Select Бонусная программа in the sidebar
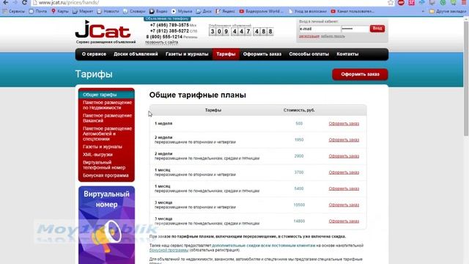The height and width of the screenshot is (264, 469). 106,175
